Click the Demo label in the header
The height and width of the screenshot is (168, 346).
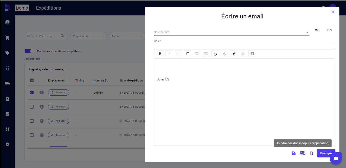22,8
